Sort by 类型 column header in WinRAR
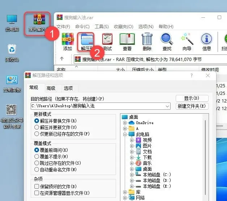The image size is (227, 201). coord(177,69)
